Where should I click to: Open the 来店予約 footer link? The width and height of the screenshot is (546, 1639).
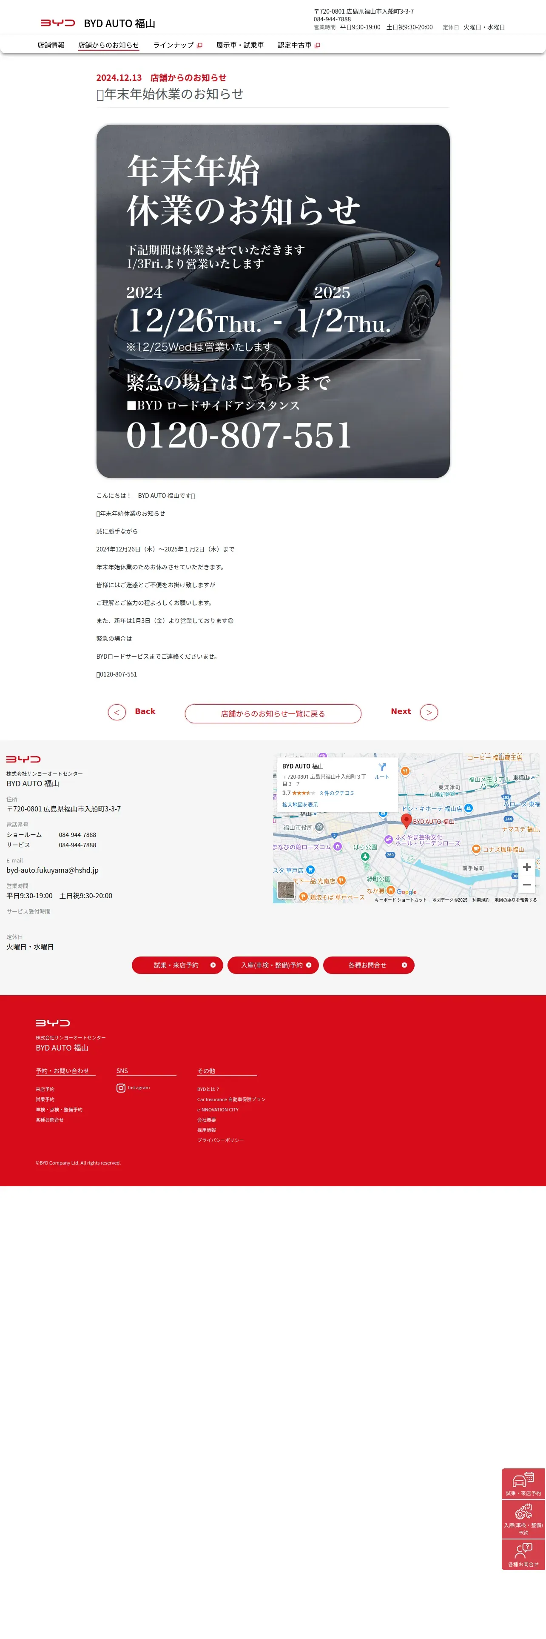coord(45,1089)
